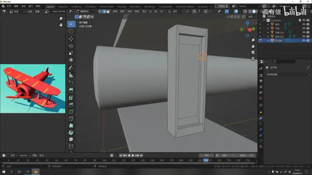
Task: Switch to the Modeling workspace tab
Action: [x=62, y=7]
